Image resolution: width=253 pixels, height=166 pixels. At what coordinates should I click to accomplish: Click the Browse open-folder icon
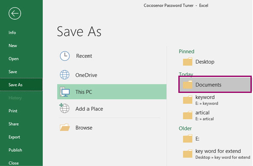(x=65, y=127)
